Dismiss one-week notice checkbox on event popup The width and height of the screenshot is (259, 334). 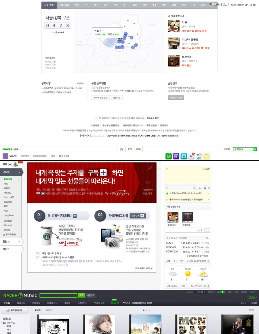tap(152, 268)
